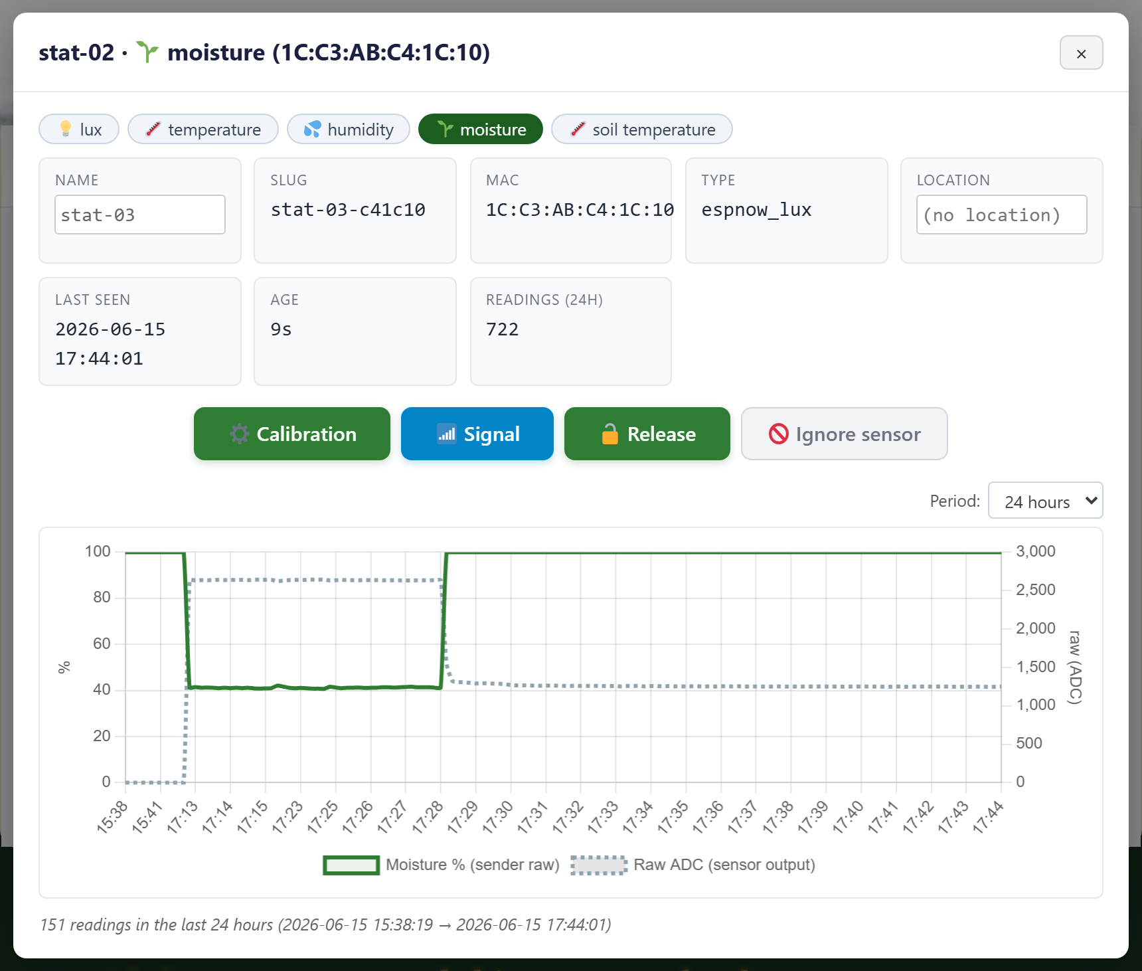Click the thermometer icon on temperature tab

pyautogui.click(x=153, y=129)
